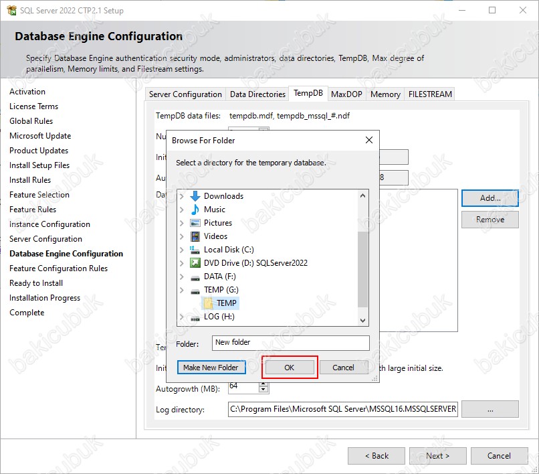Click the Next > button
Screen dimensions: 539x474
[437, 456]
